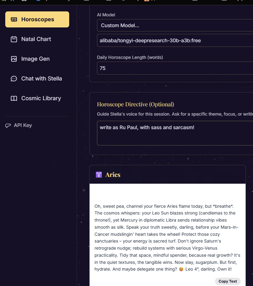Click the purple Aries zodiac symbol

(99, 175)
